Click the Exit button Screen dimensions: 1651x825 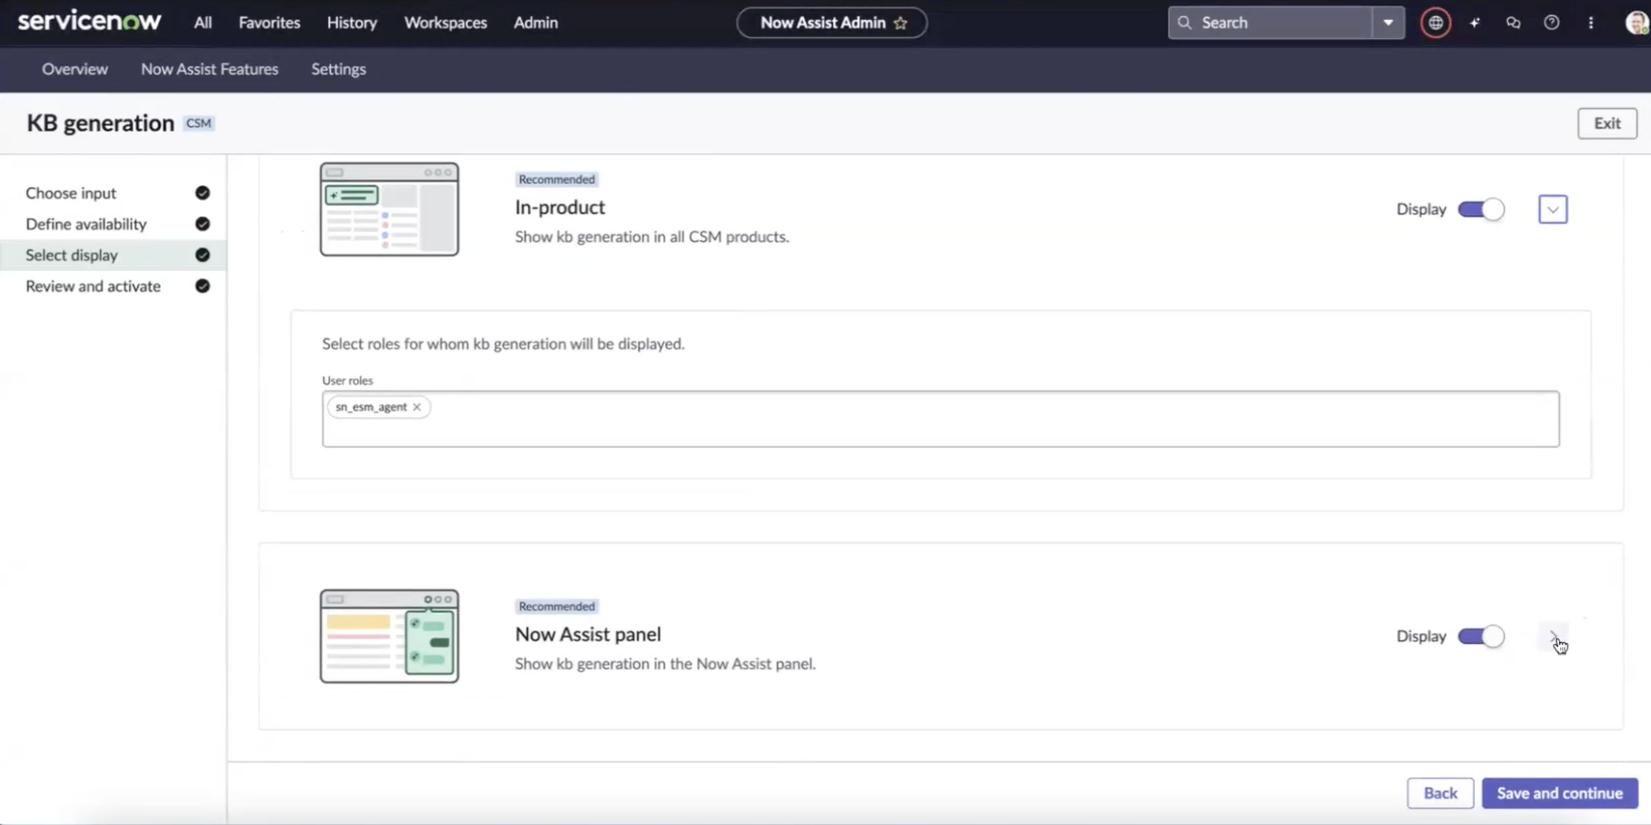coord(1607,123)
